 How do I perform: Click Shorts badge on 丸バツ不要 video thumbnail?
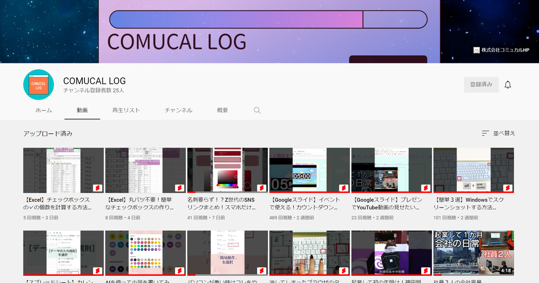click(x=180, y=188)
